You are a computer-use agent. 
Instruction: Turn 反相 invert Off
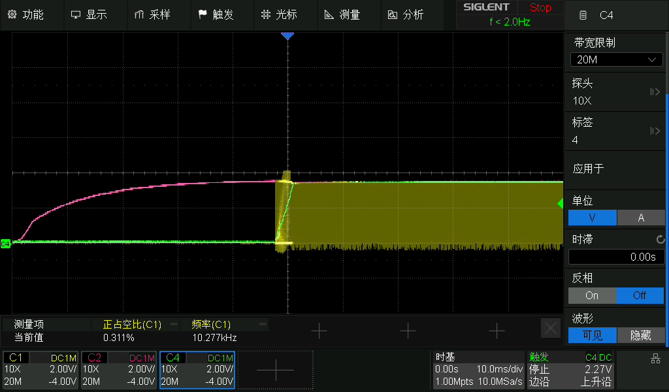coord(640,295)
